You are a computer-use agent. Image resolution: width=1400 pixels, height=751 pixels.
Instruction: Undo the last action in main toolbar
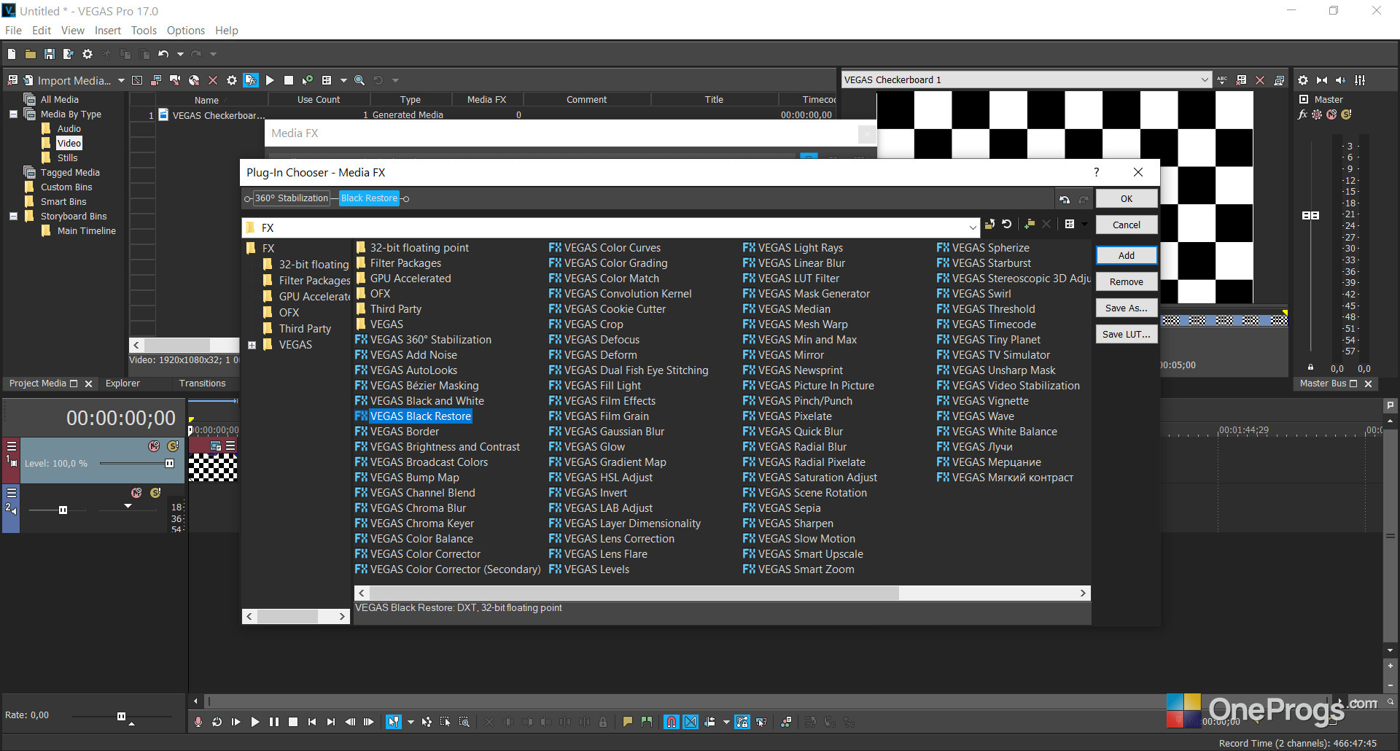click(x=163, y=54)
